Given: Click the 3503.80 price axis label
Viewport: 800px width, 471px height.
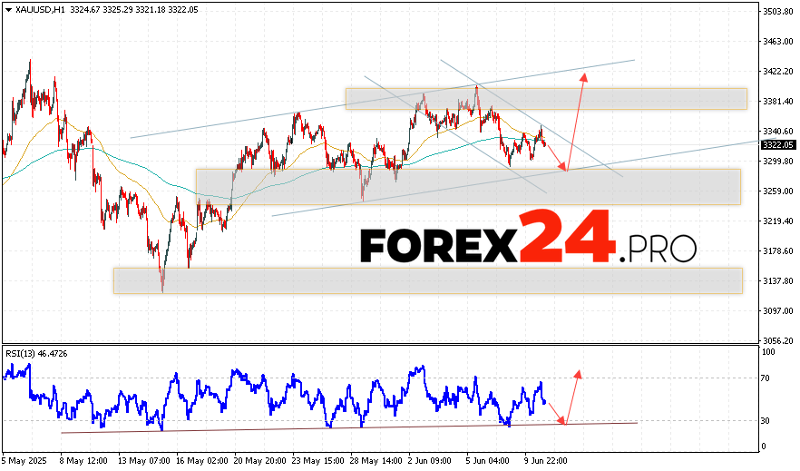Looking at the screenshot, I should pos(777,12).
